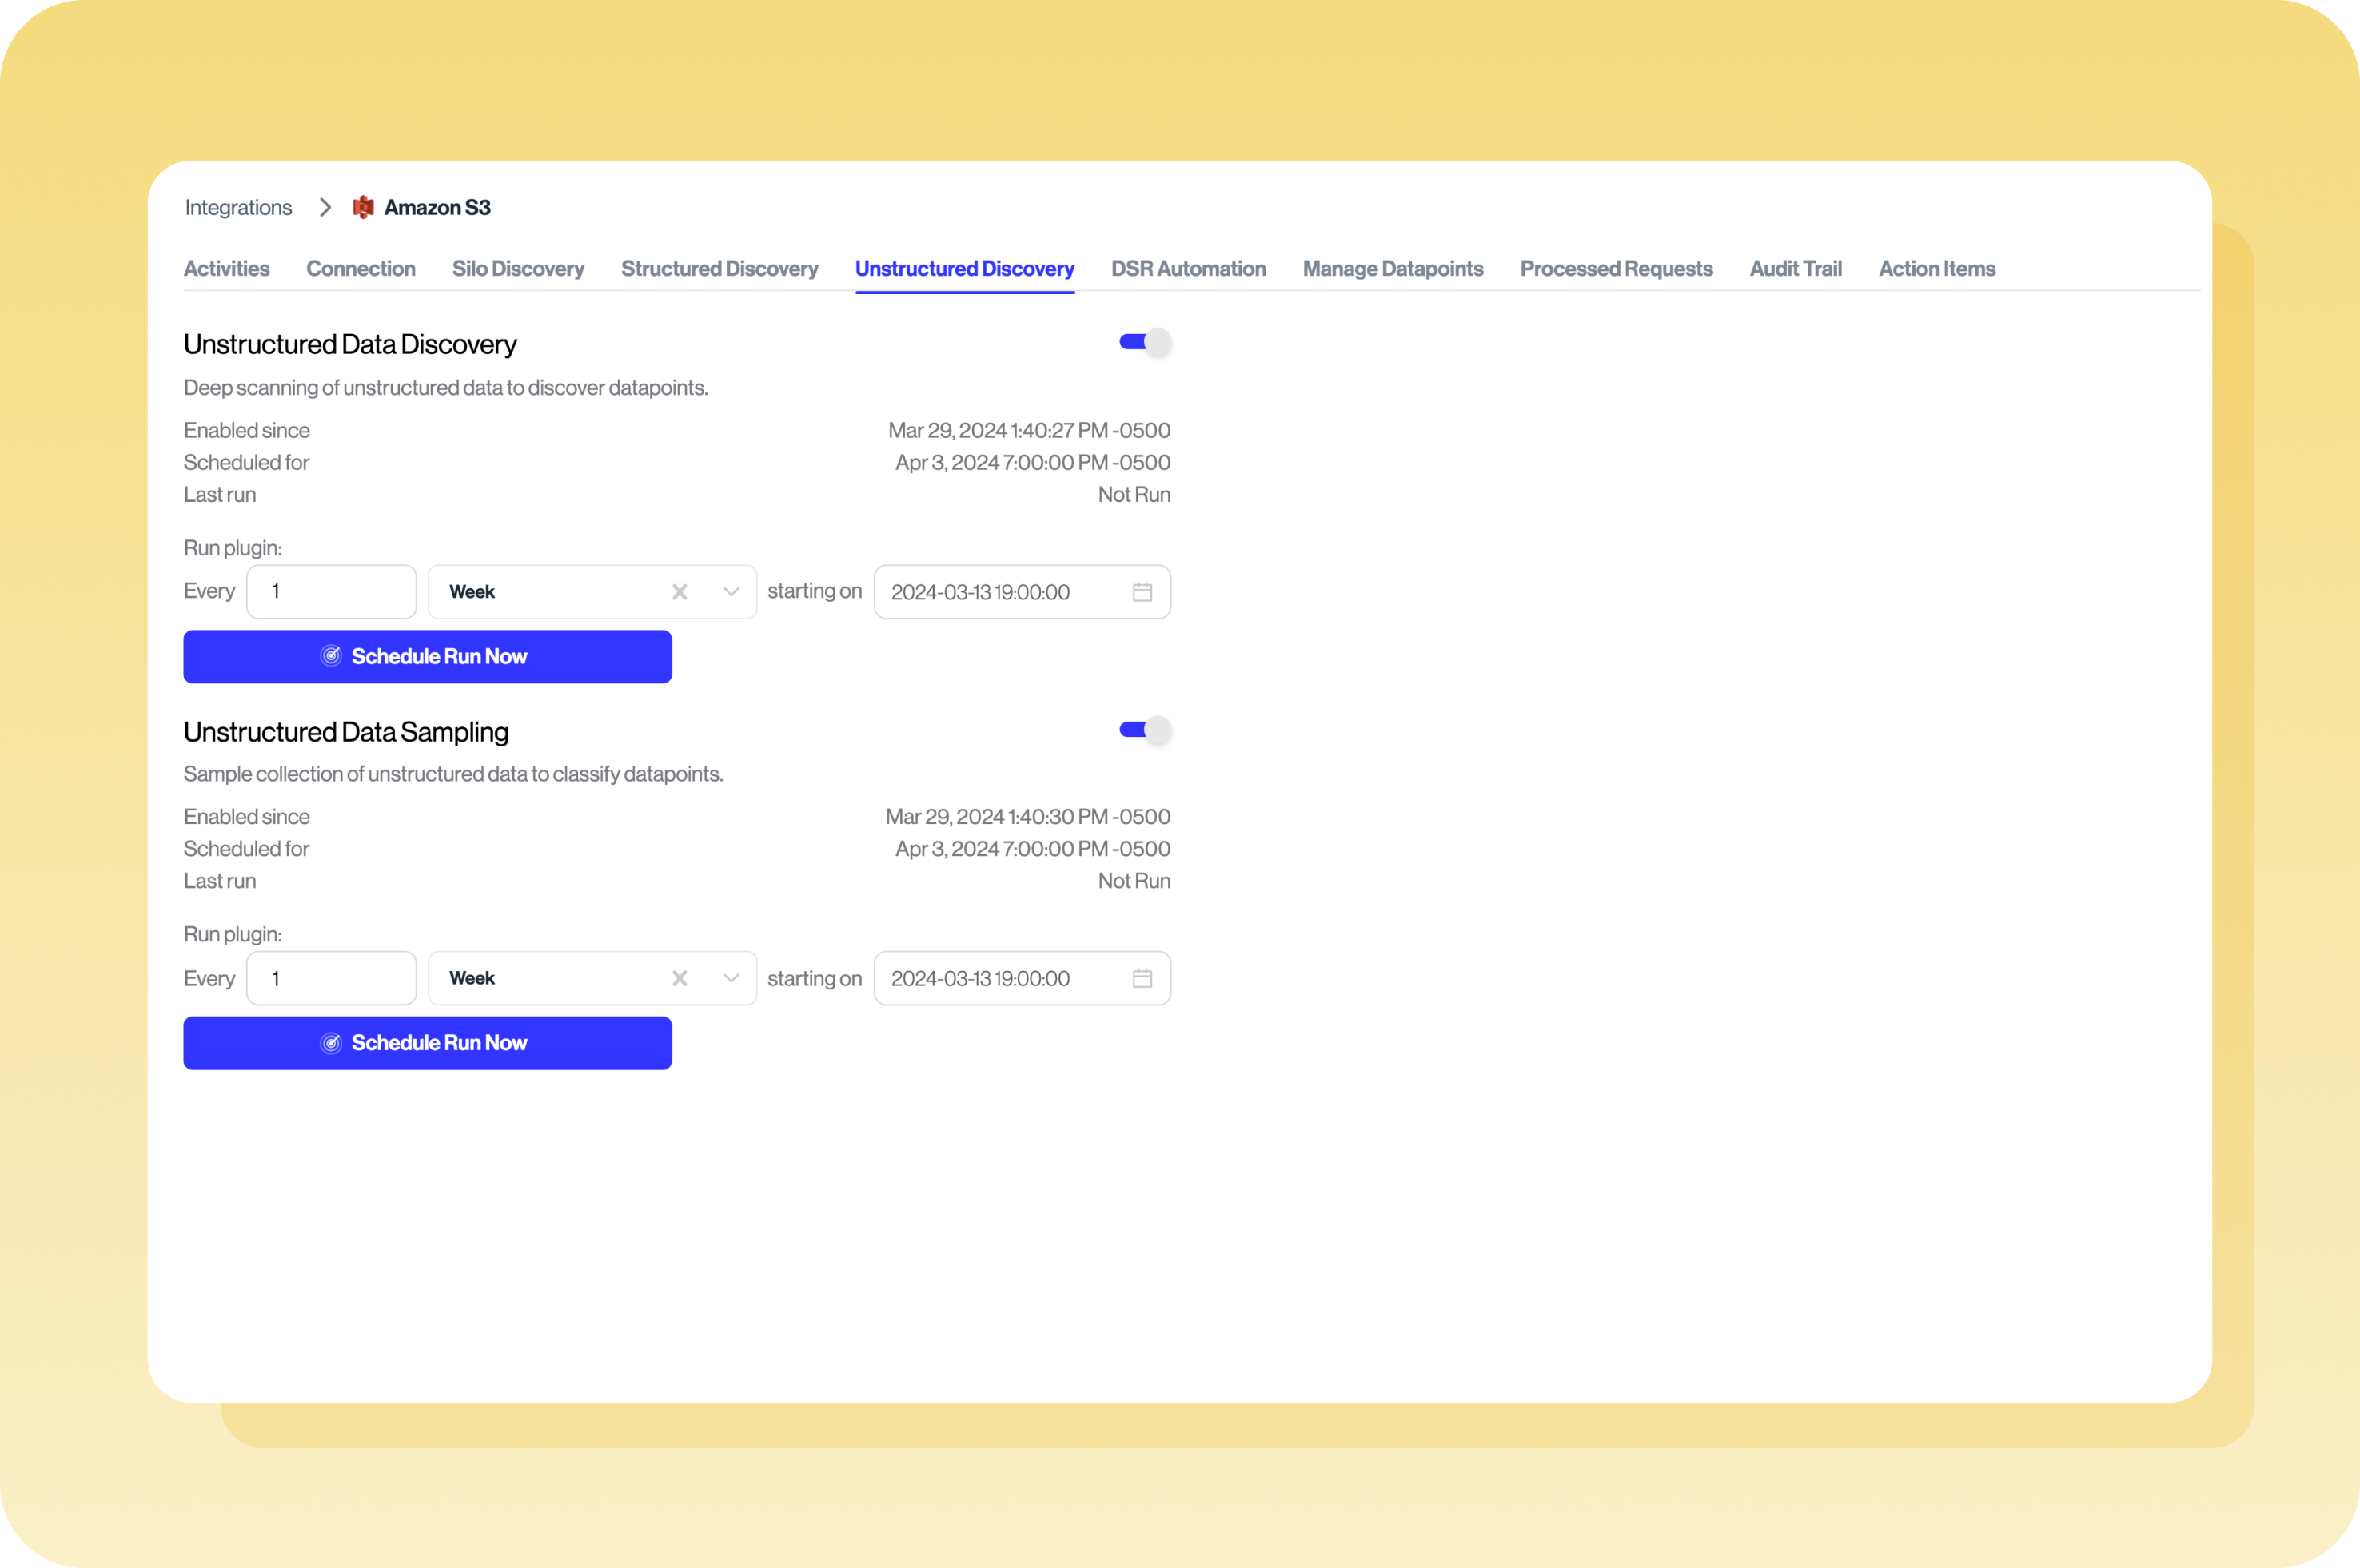2360x1568 pixels.
Task: Open the Processed Requests tab
Action: 1617,268
